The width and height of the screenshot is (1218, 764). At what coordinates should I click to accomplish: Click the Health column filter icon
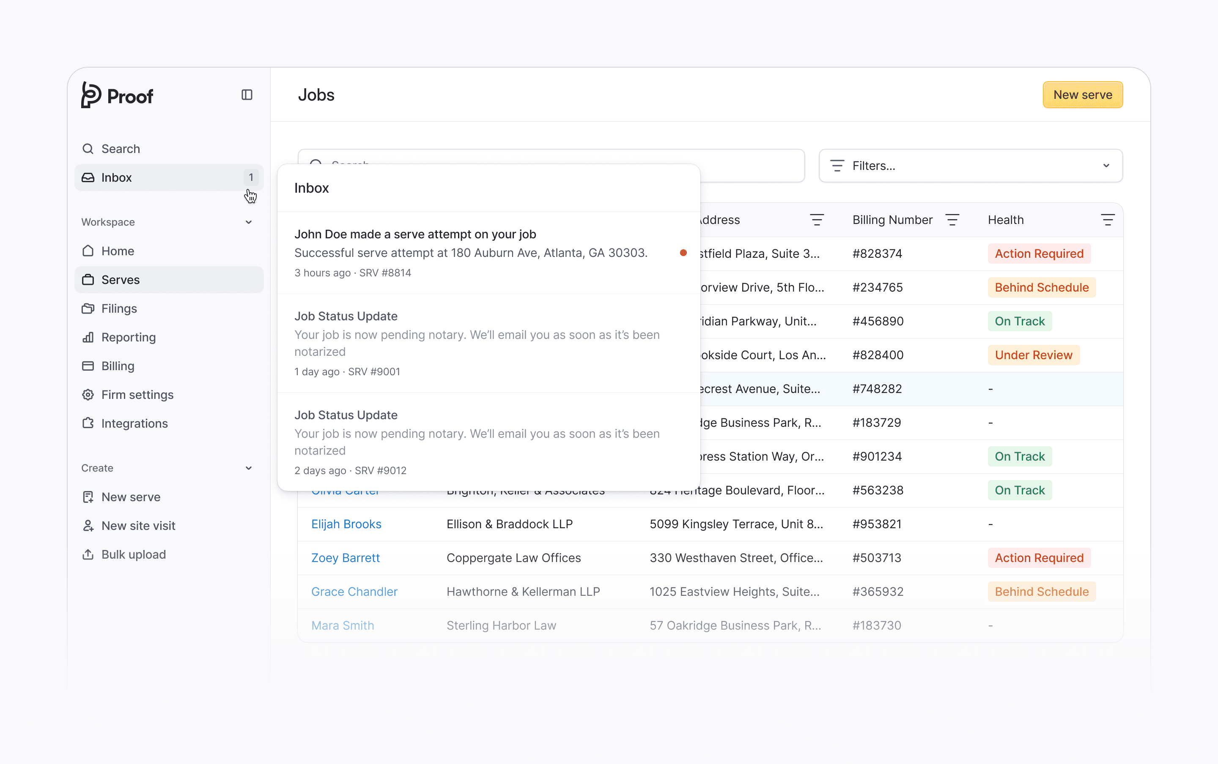pyautogui.click(x=1107, y=220)
